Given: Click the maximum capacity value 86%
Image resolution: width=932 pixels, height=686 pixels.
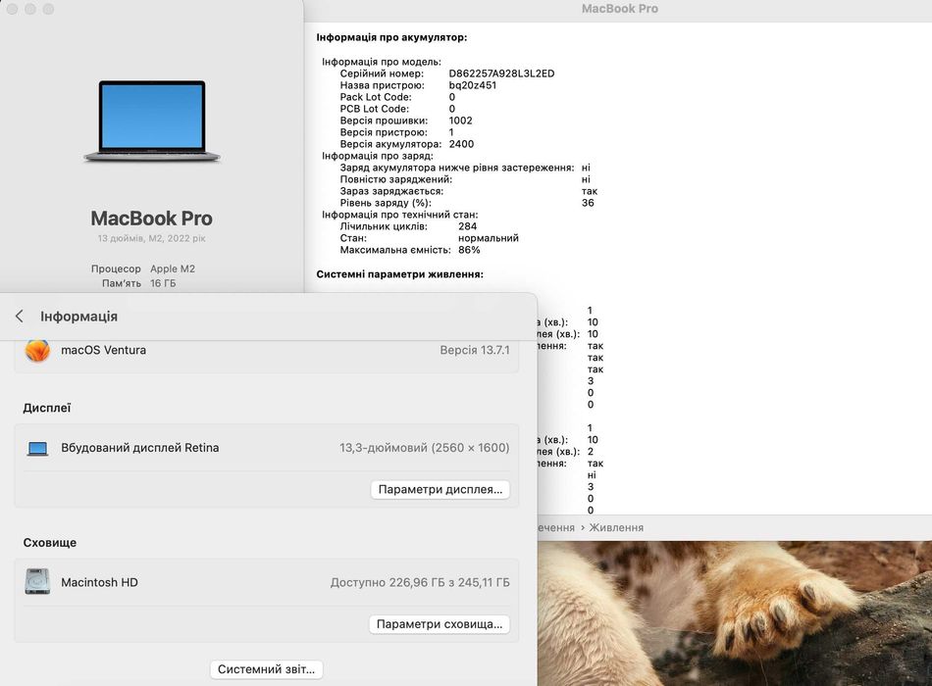Looking at the screenshot, I should point(469,250).
